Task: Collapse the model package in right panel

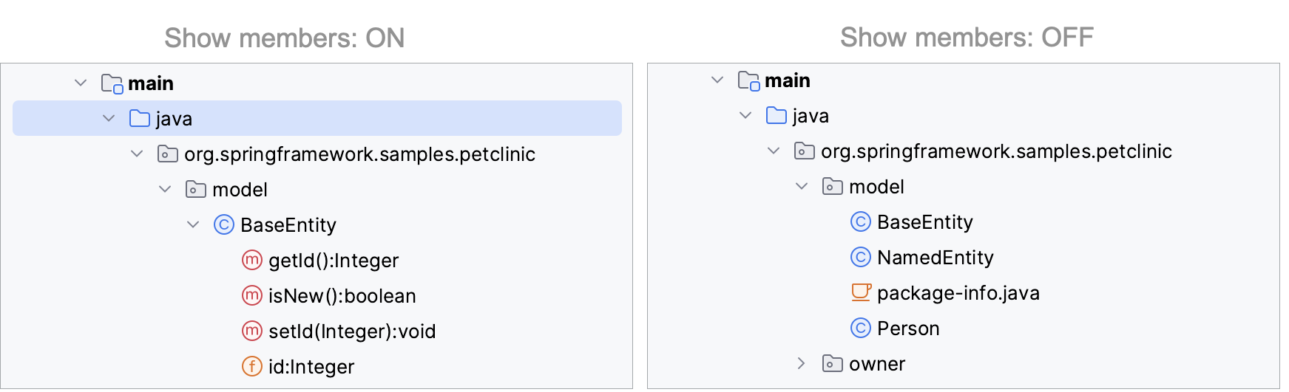Action: (x=802, y=186)
